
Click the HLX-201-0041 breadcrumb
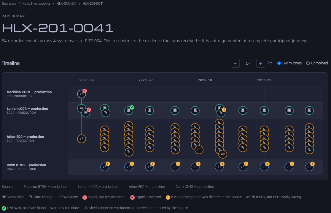click(x=93, y=4)
